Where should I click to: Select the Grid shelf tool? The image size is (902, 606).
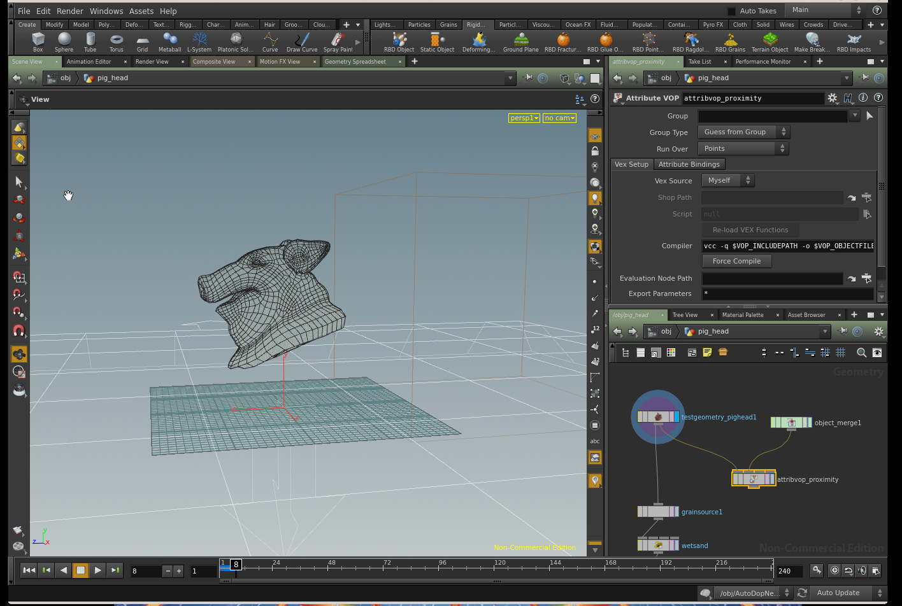tap(142, 42)
